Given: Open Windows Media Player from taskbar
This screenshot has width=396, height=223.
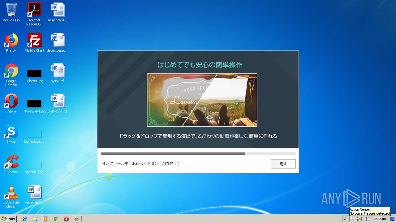Looking at the screenshot, I should 45,219.
